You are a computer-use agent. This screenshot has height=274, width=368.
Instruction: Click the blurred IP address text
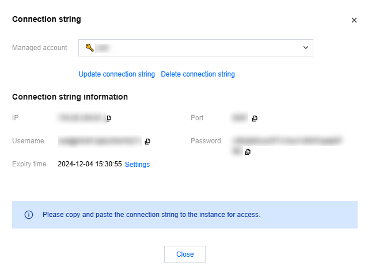(81, 119)
